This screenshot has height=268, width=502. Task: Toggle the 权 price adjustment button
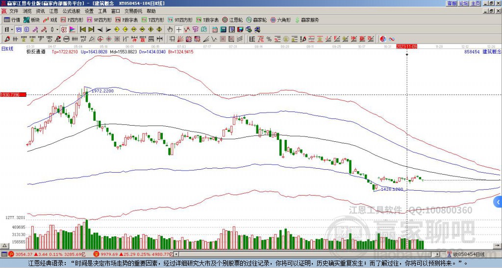[x=63, y=30]
